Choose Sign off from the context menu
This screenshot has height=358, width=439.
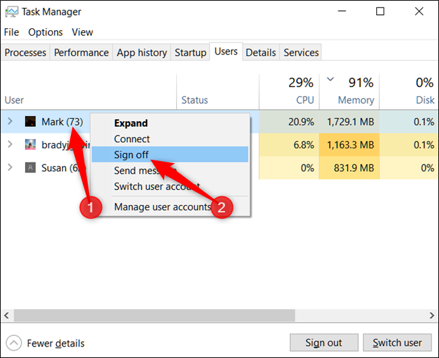[x=132, y=154]
